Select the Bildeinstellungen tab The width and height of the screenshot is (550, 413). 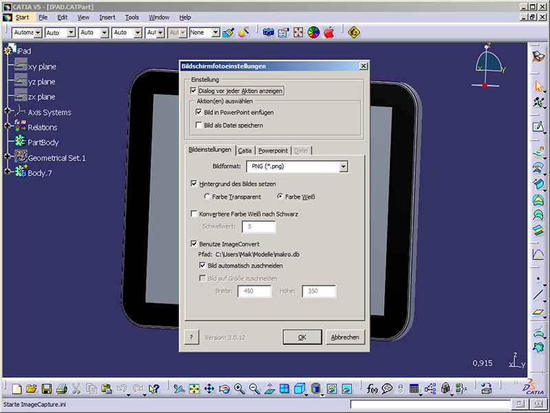click(210, 149)
